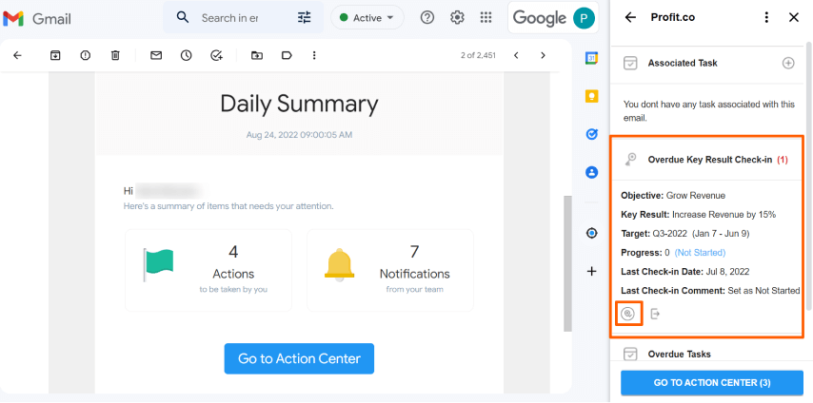Report this email as spam

click(x=86, y=55)
